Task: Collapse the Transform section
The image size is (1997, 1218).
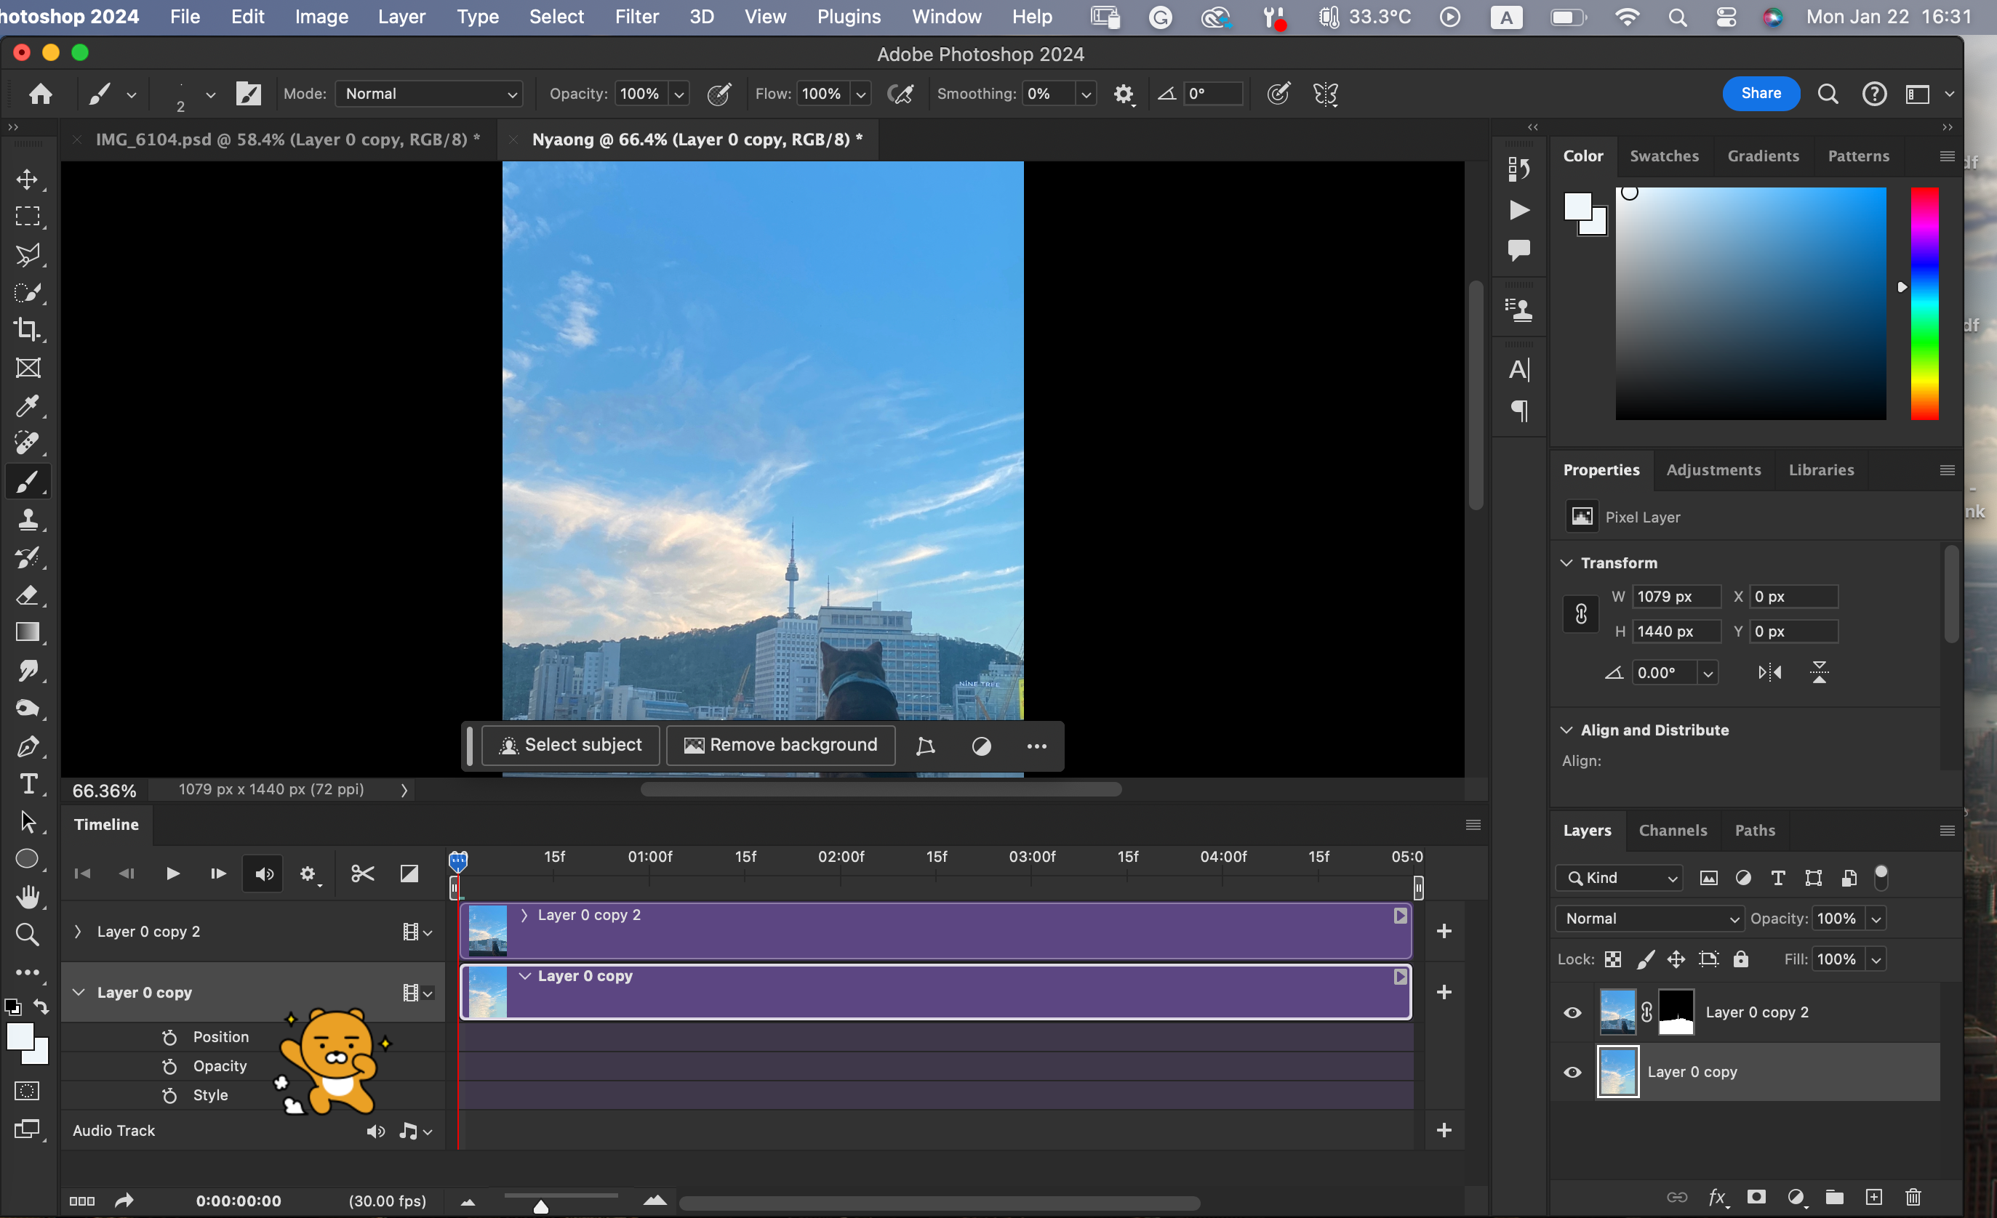Action: [x=1566, y=562]
